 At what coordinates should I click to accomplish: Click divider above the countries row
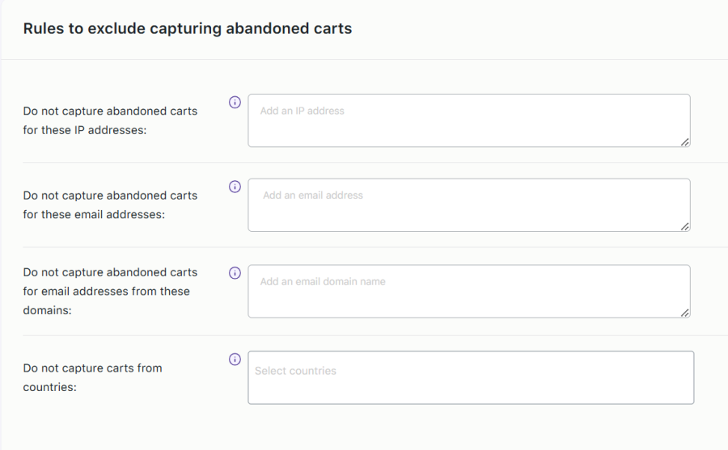click(x=364, y=335)
